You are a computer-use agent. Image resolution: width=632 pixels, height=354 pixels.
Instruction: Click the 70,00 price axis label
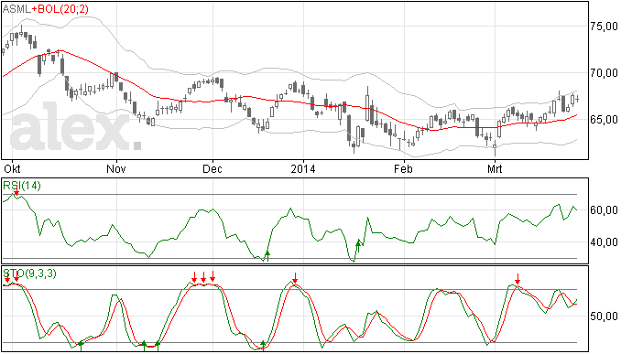click(604, 73)
